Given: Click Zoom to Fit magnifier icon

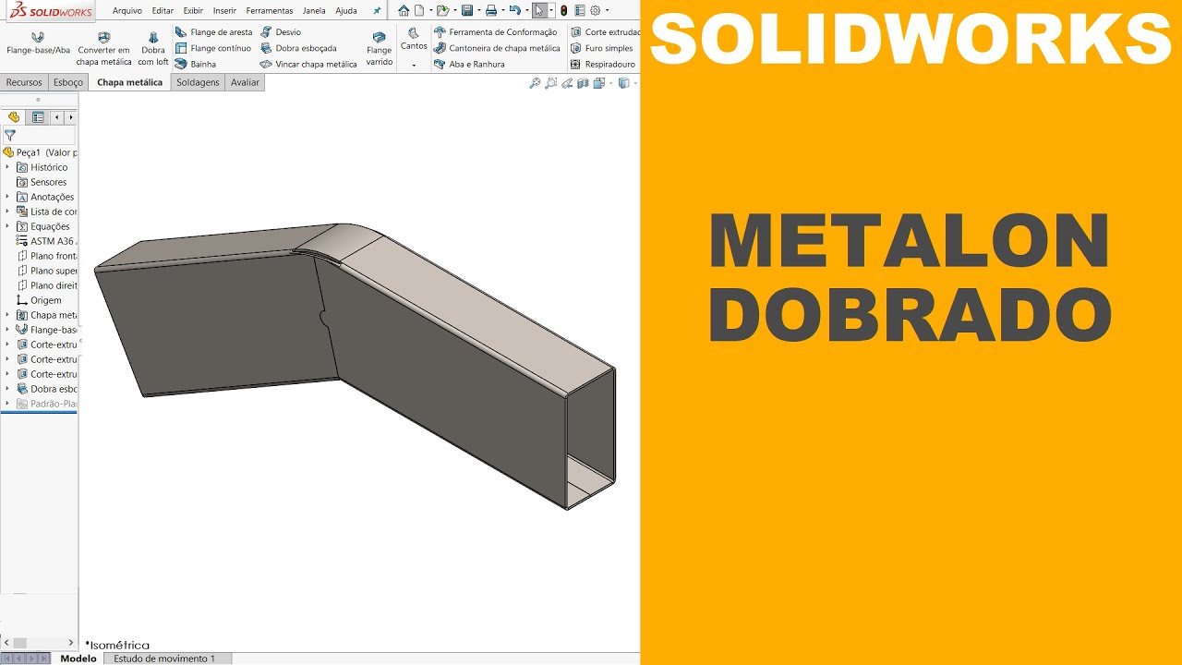Looking at the screenshot, I should (x=534, y=83).
